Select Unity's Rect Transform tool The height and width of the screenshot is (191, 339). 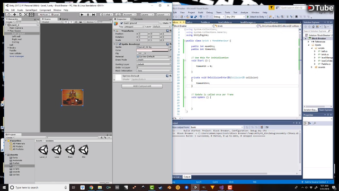coord(32,14)
